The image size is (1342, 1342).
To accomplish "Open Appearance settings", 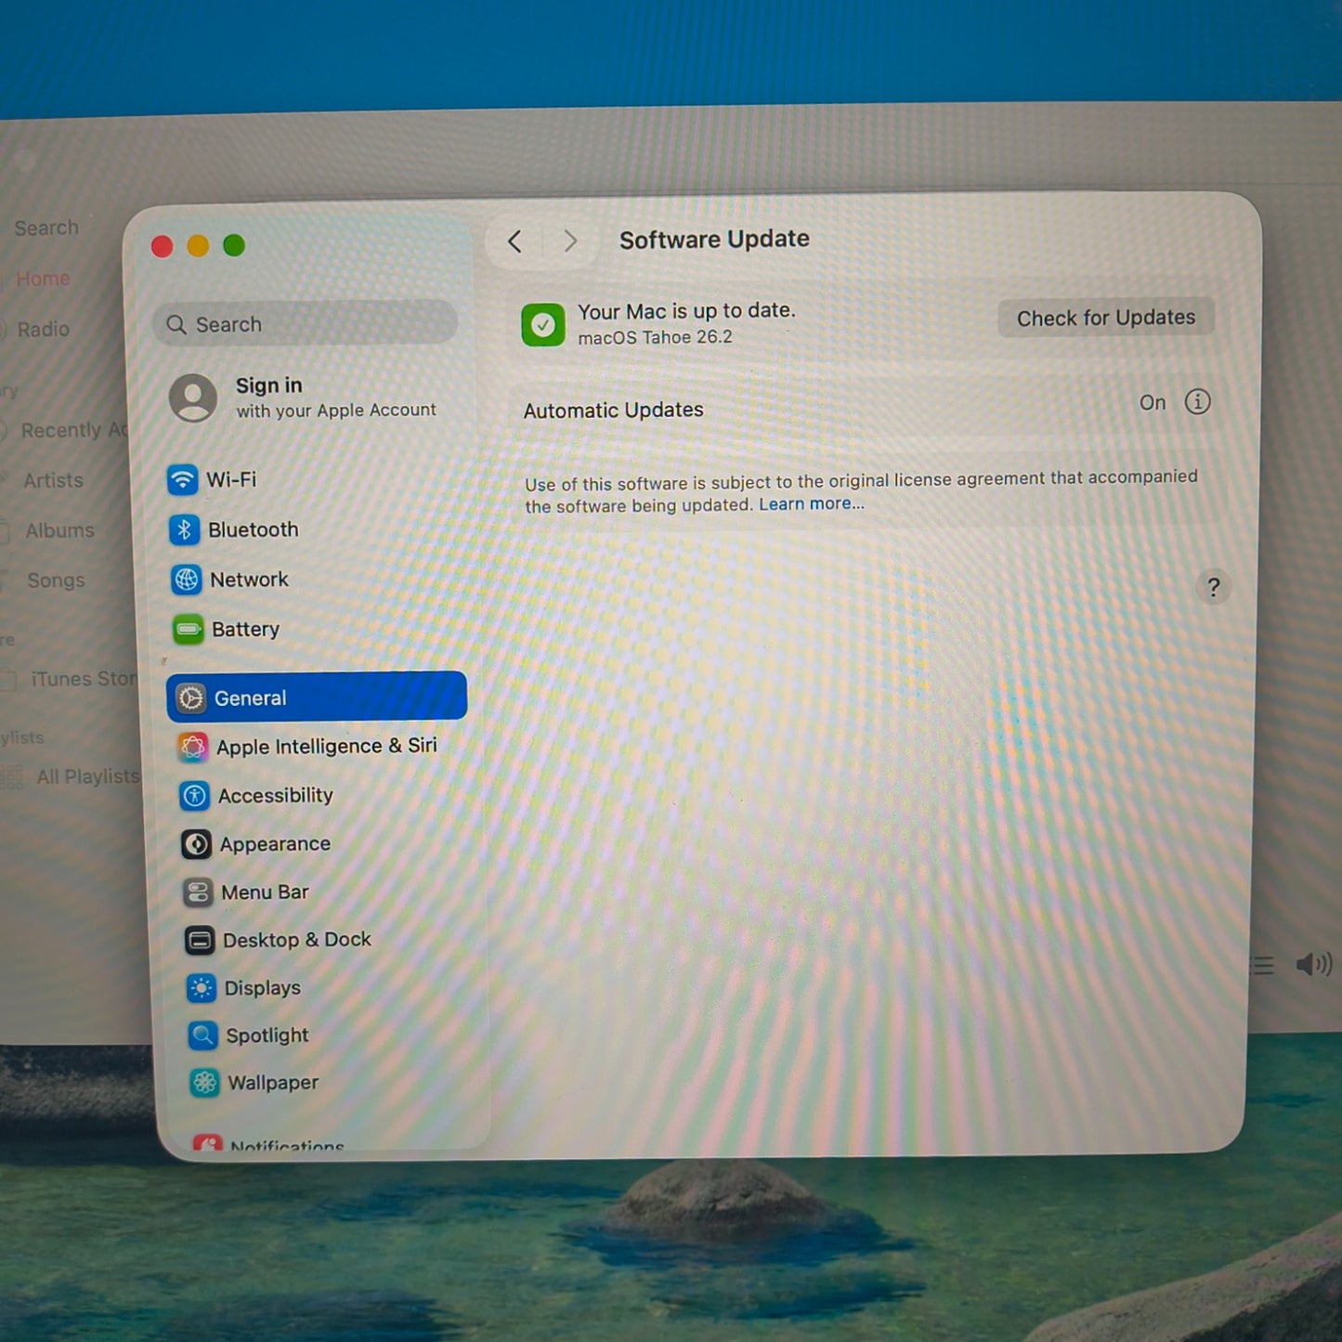I will point(274,844).
